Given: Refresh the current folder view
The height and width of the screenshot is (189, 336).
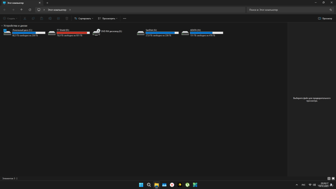Looking at the screenshot, I should [30, 10].
